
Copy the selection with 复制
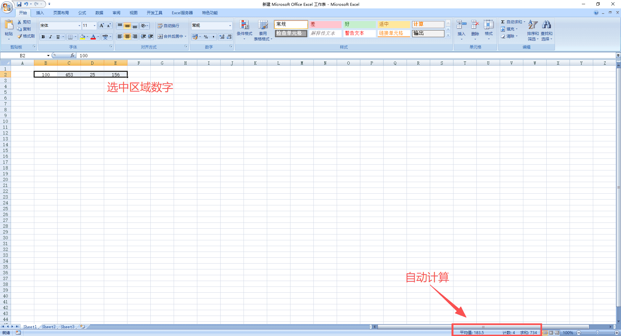[x=24, y=29]
